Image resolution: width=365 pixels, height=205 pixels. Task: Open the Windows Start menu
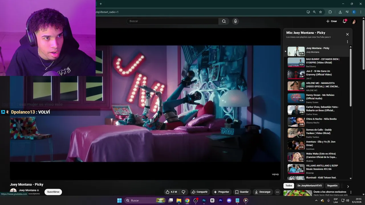(x=119, y=200)
